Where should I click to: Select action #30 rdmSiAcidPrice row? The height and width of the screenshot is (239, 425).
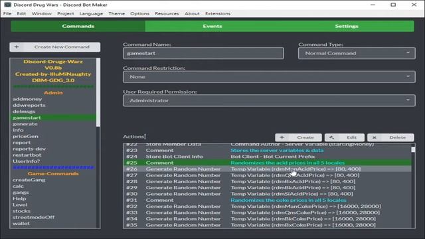tap(267, 194)
